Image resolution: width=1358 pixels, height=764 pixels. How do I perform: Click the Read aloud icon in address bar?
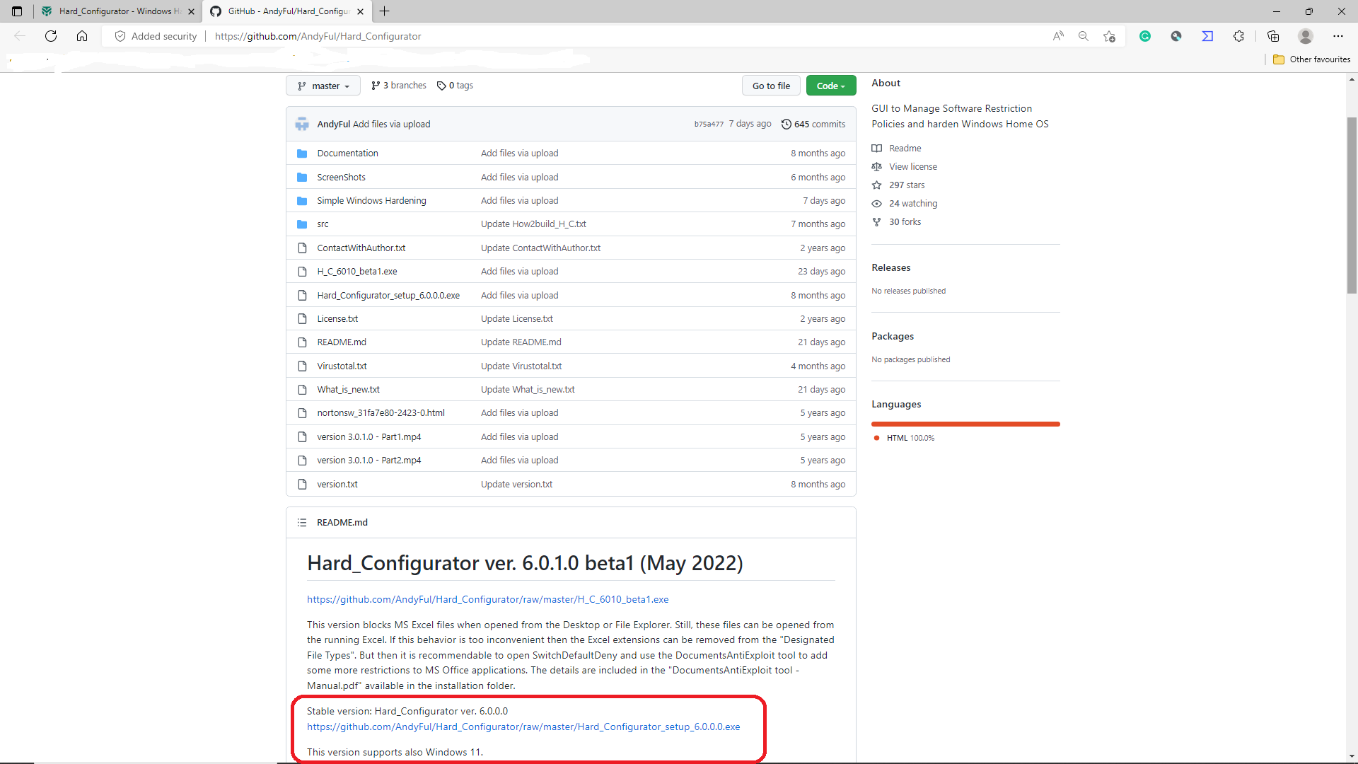click(x=1058, y=36)
